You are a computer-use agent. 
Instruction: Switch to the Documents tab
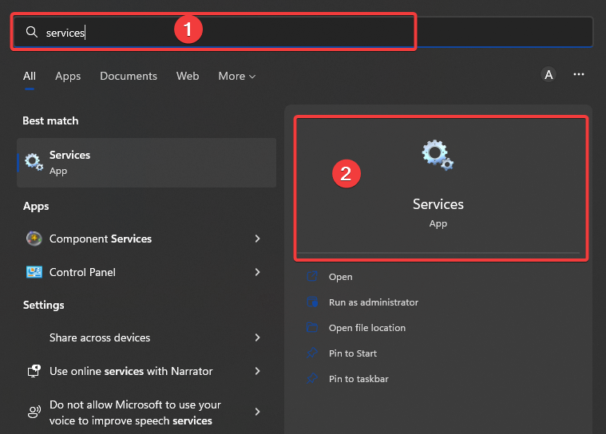tap(129, 76)
